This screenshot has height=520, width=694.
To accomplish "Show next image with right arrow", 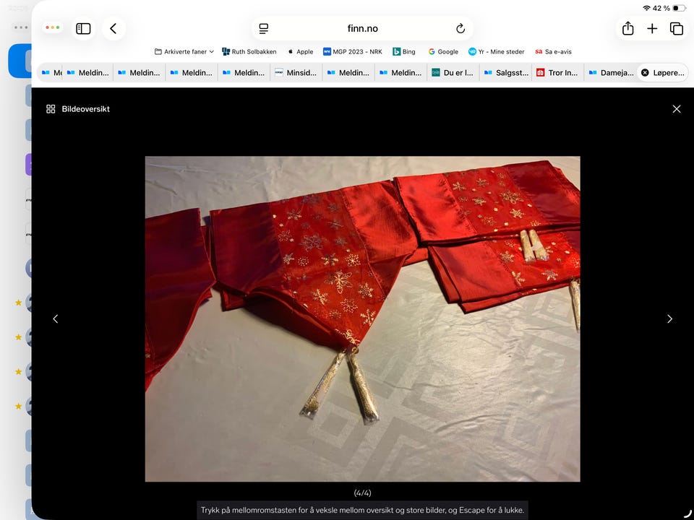I will (669, 318).
